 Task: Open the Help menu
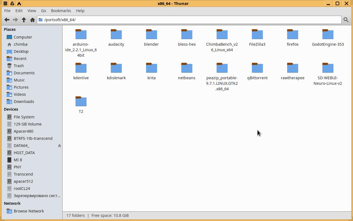[80, 11]
